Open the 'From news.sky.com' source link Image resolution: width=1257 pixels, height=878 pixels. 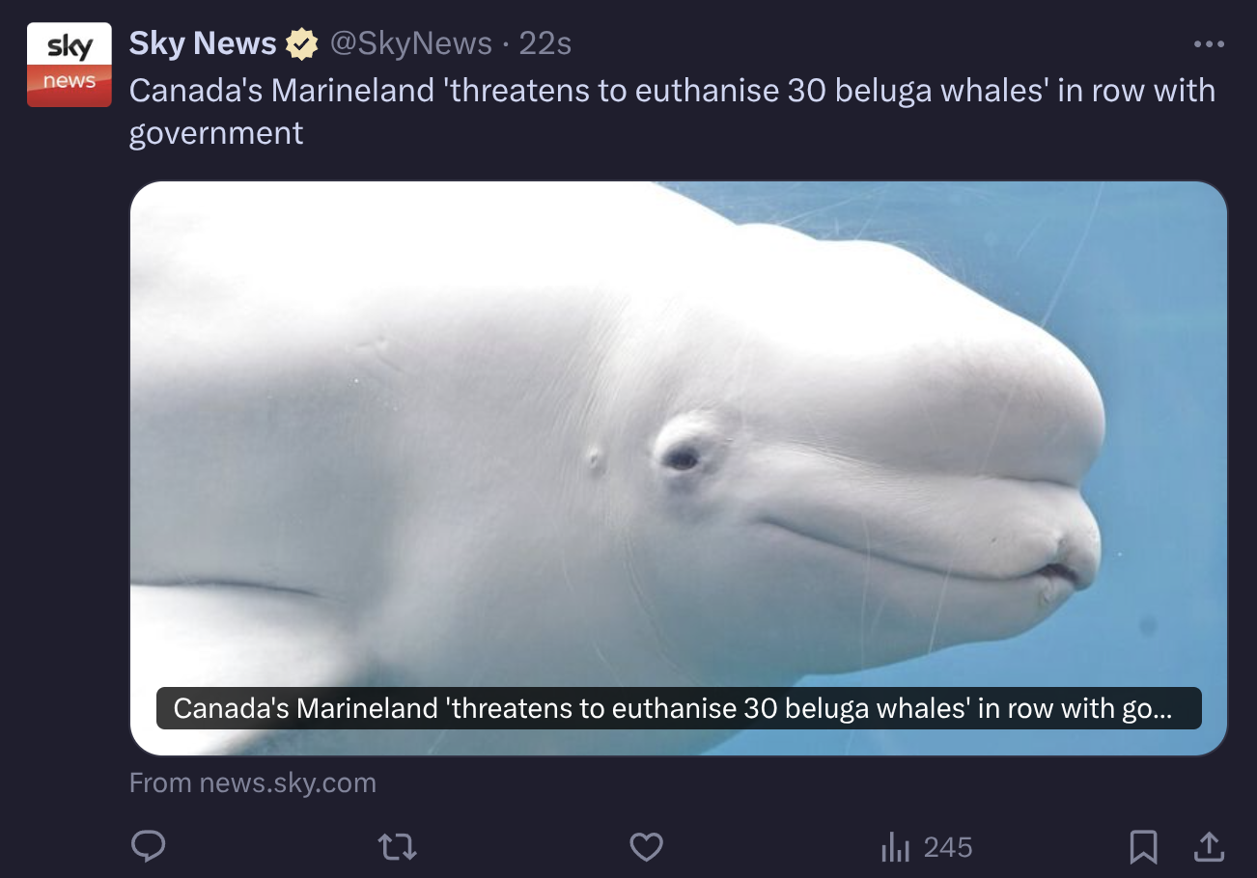click(253, 782)
